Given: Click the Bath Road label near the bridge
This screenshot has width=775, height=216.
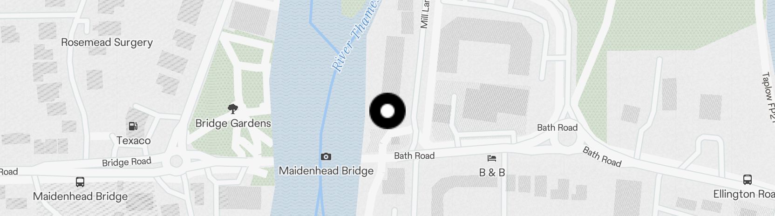Looking at the screenshot, I should coord(414,156).
